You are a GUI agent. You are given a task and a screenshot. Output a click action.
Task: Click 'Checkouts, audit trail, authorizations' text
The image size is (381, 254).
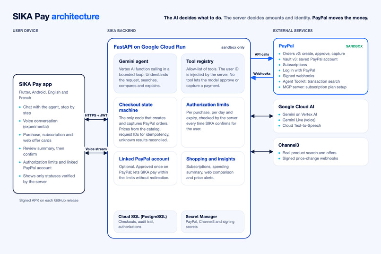(136, 224)
